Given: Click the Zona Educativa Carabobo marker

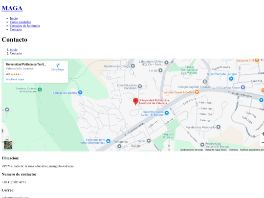Looking at the screenshot, I should click(x=140, y=87).
